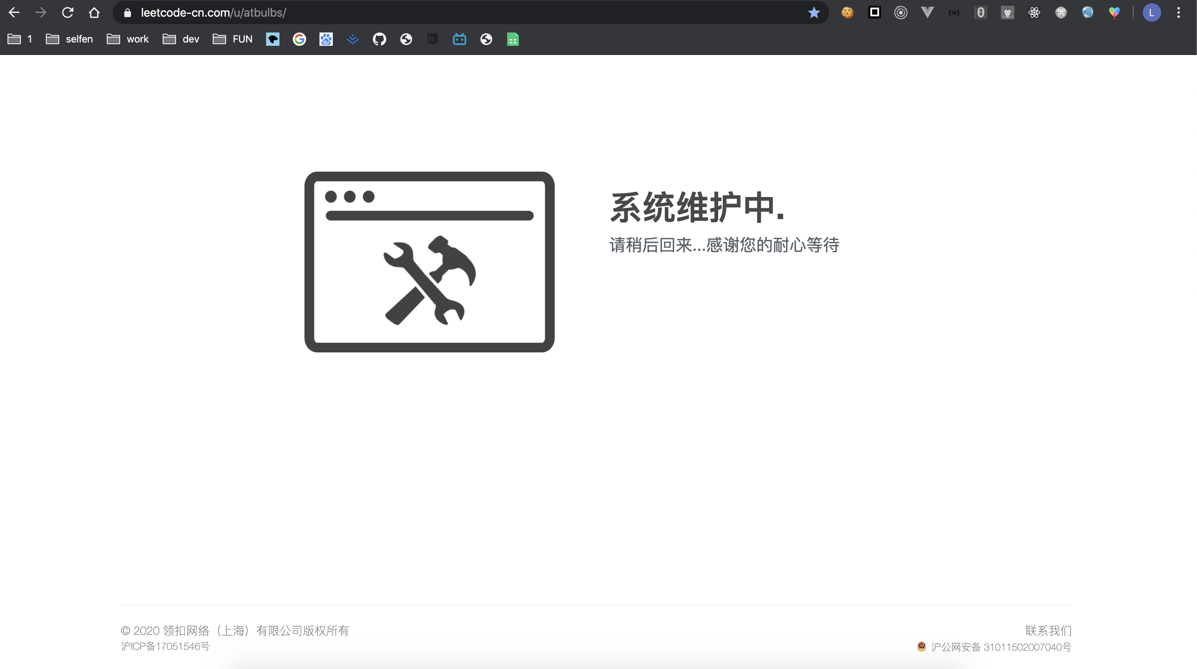Open the L profile avatar menu
1197x669 pixels.
(x=1152, y=12)
